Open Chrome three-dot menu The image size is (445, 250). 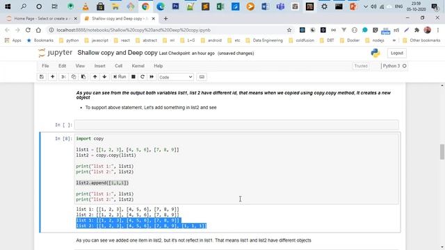pyautogui.click(x=438, y=30)
